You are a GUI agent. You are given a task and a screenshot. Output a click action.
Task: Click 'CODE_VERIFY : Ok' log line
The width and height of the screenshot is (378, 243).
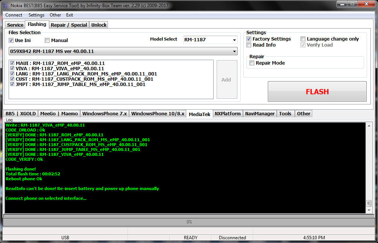pyautogui.click(x=24, y=159)
